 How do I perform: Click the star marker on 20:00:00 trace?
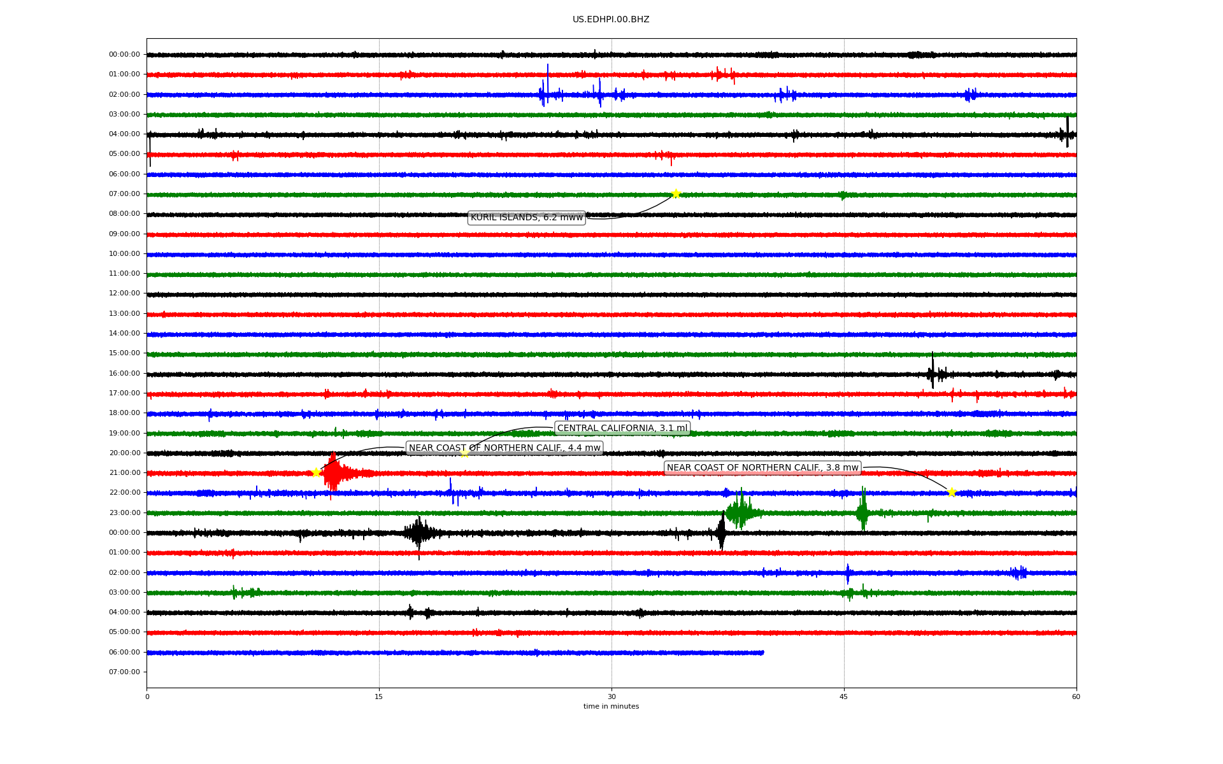[464, 453]
